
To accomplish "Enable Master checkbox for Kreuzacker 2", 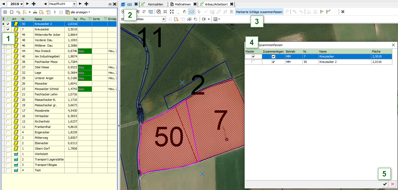I will click(x=253, y=62).
